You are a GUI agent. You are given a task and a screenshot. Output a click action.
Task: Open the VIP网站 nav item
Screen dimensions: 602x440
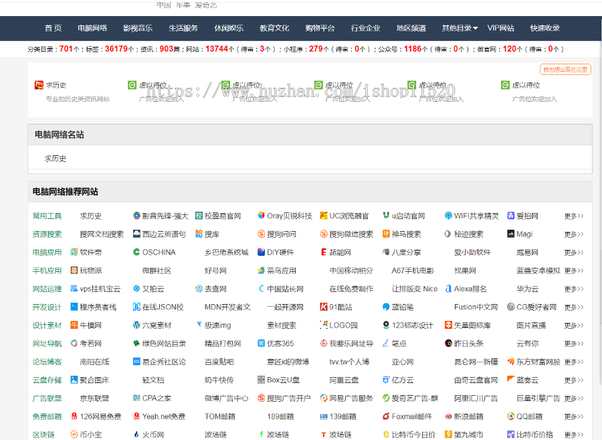pyautogui.click(x=500, y=28)
